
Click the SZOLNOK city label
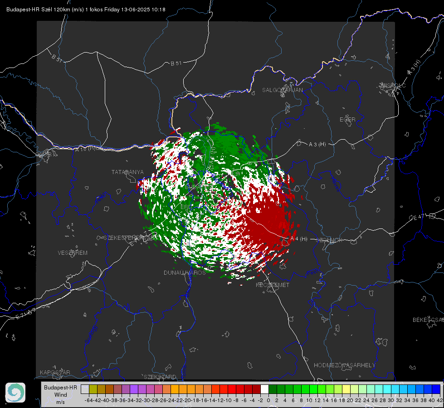[329, 240]
